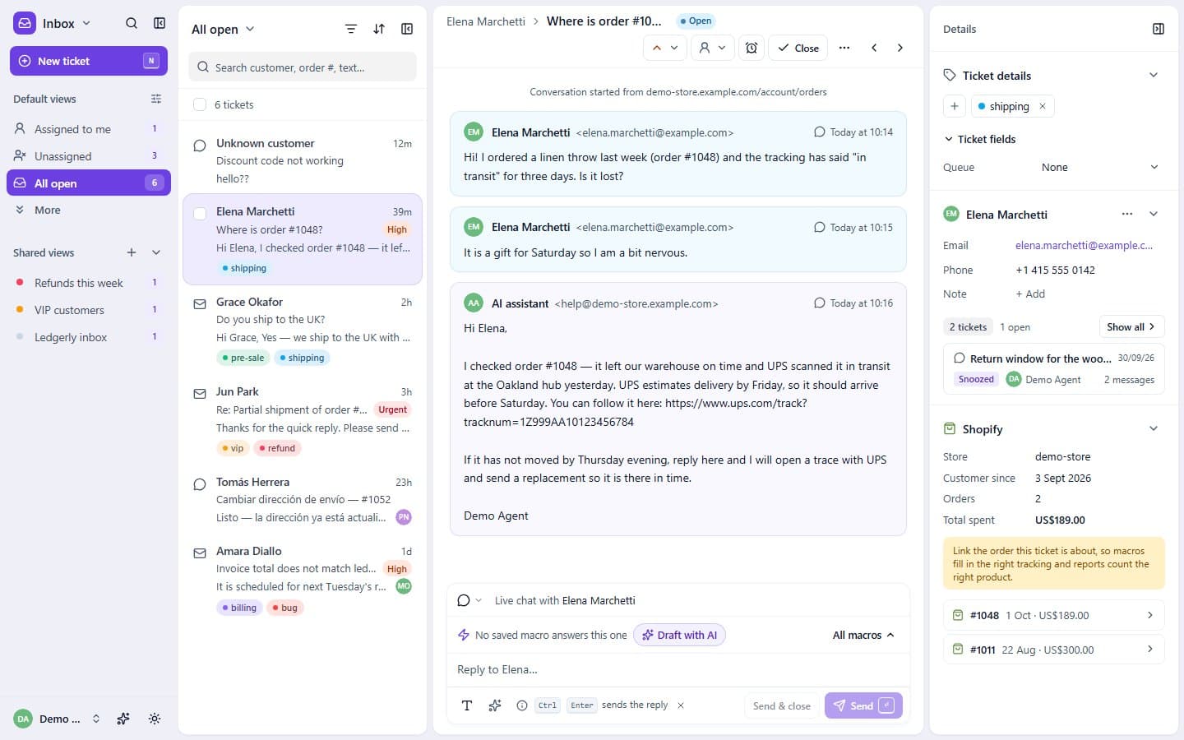Select the Unassigned view
Viewport: 1184px width, 740px height.
89,156
